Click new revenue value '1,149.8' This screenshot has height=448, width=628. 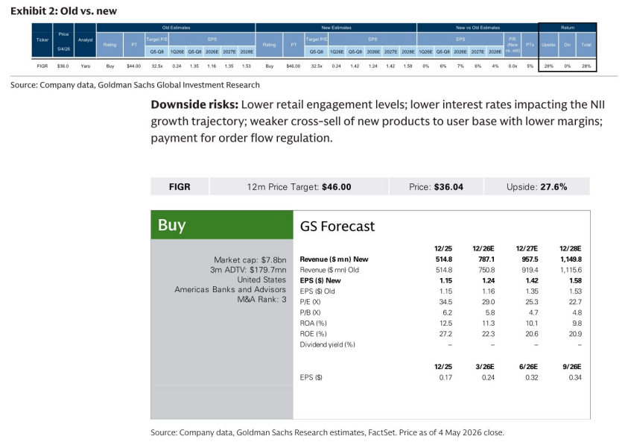tap(571, 259)
